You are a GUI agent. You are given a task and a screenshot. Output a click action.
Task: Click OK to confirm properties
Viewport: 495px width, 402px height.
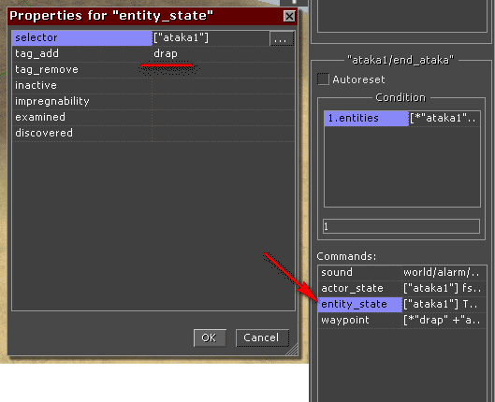coord(210,337)
